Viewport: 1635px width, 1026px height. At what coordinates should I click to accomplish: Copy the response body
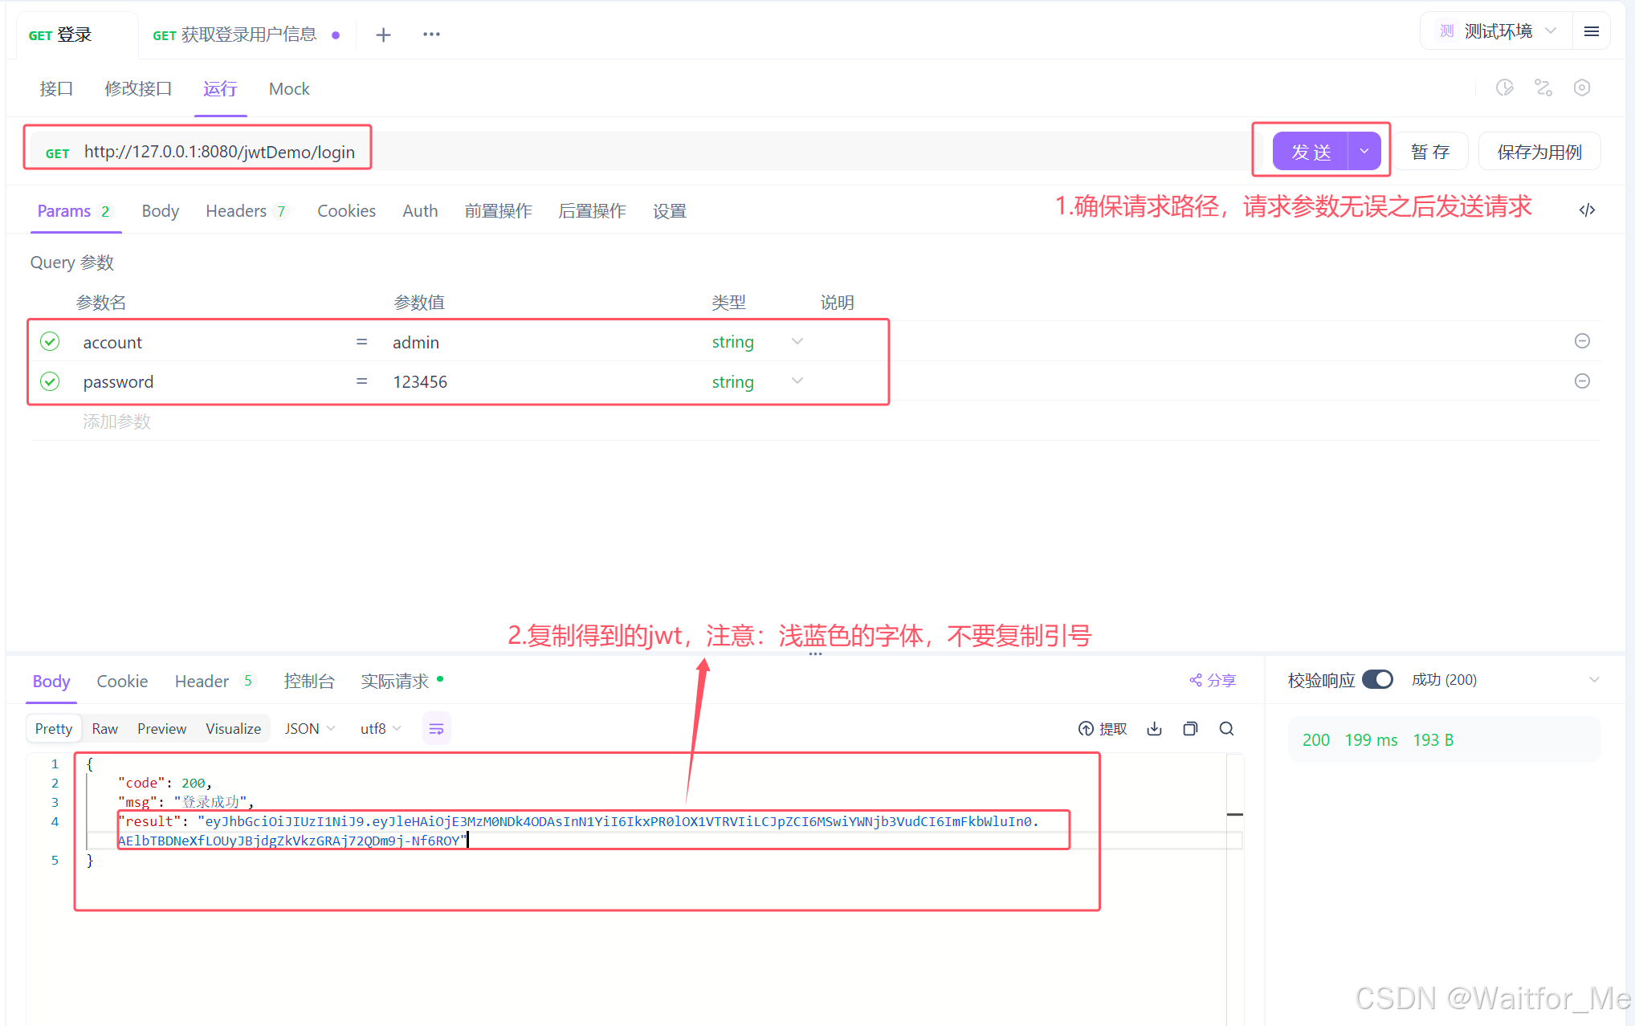(1190, 729)
